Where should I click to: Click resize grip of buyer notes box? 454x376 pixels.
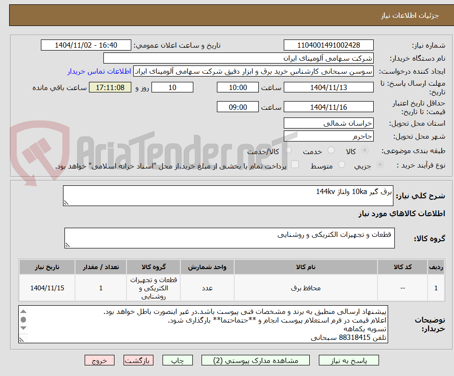[22, 340]
